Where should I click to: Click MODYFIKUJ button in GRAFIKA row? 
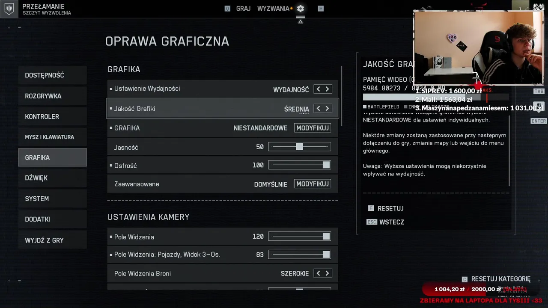[313, 128]
